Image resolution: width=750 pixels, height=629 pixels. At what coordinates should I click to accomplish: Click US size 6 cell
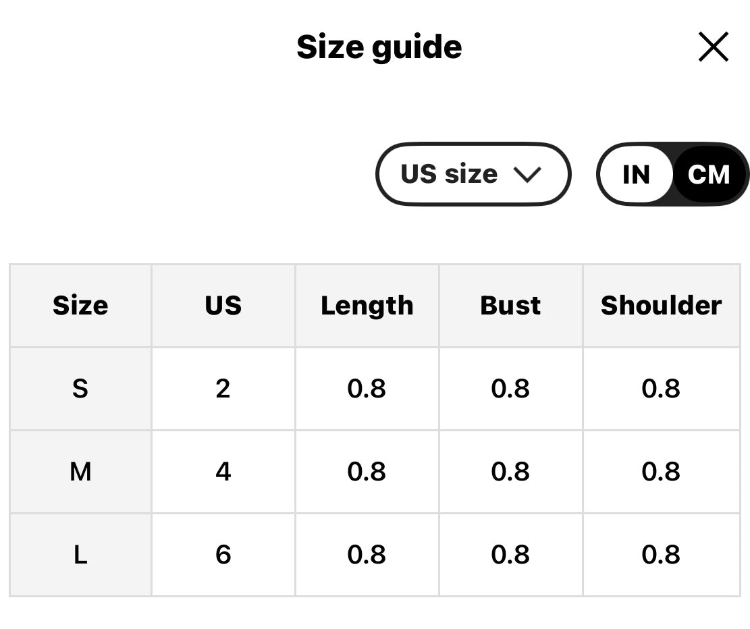pyautogui.click(x=223, y=555)
